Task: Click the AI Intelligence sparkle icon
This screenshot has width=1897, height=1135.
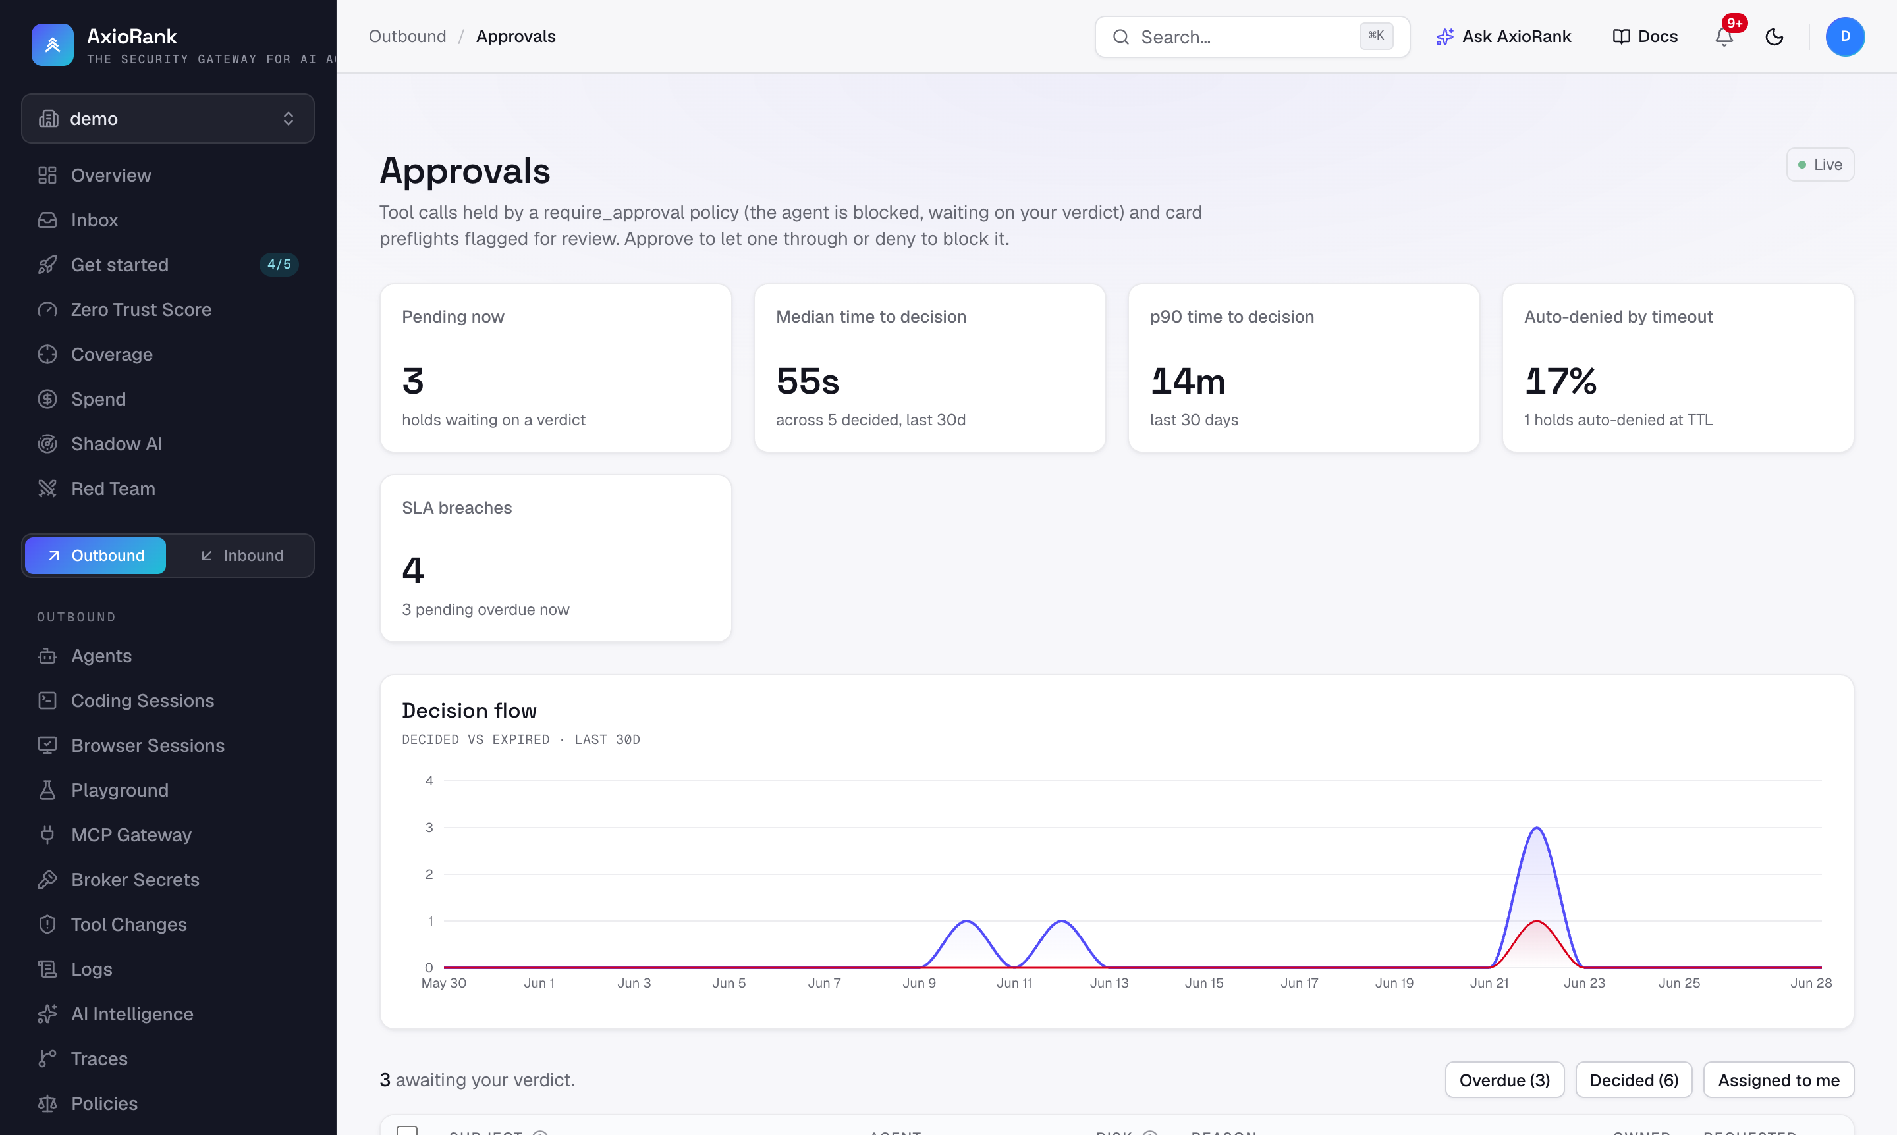Action: (x=47, y=1014)
